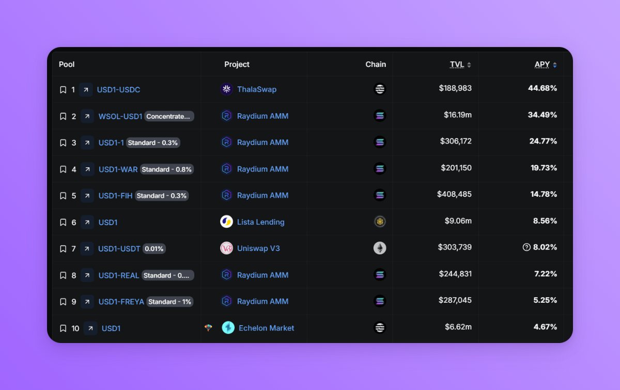The height and width of the screenshot is (390, 620).
Task: Click the ThalaSwap project logo
Action: 226,89
